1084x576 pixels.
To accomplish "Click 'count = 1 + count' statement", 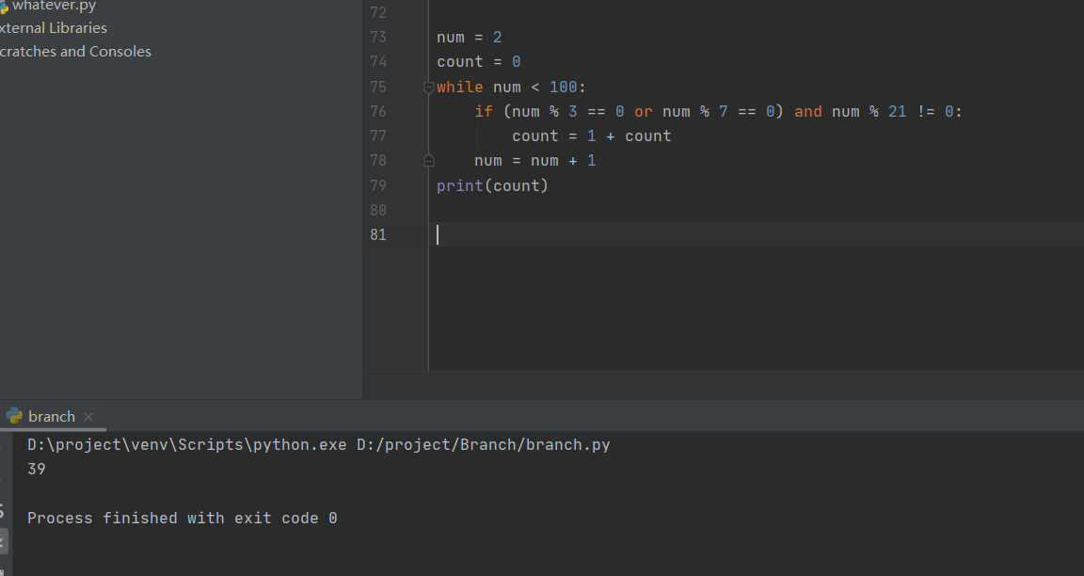I will (x=592, y=136).
